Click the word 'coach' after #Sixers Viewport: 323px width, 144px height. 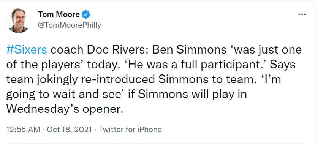click(x=67, y=50)
